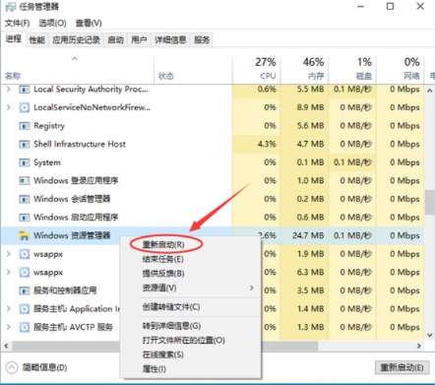Sort by the 磁盘 column header
Viewport: 435px width, 385px height.
(364, 76)
